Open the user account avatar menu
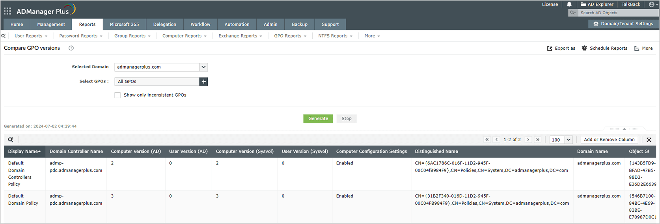This screenshot has width=660, height=224. (653, 4)
